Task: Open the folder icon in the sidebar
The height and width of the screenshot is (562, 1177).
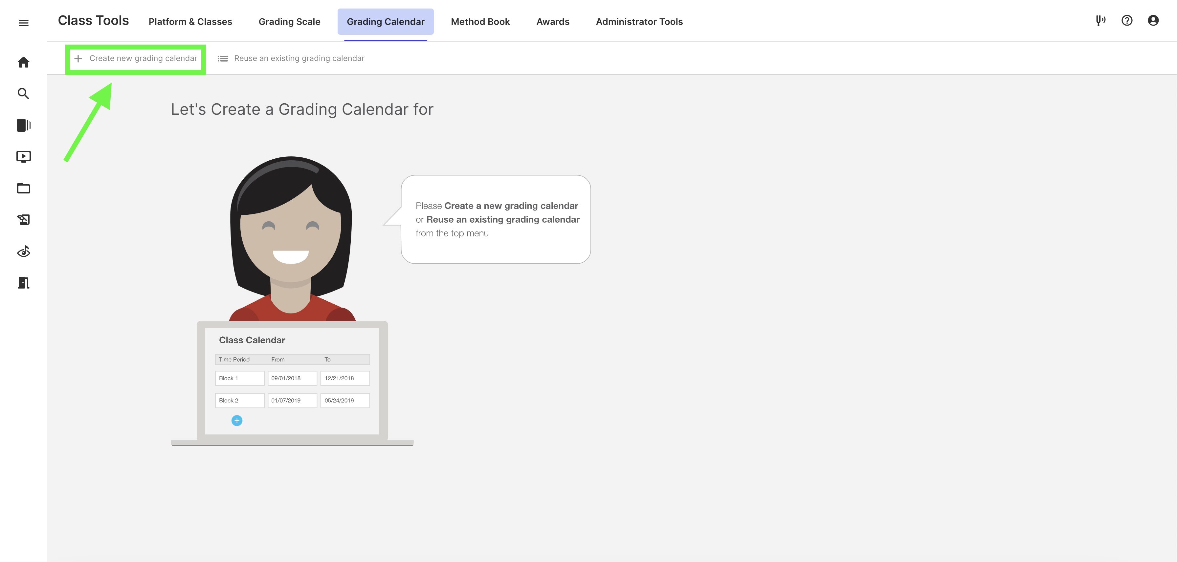Action: coord(23,188)
